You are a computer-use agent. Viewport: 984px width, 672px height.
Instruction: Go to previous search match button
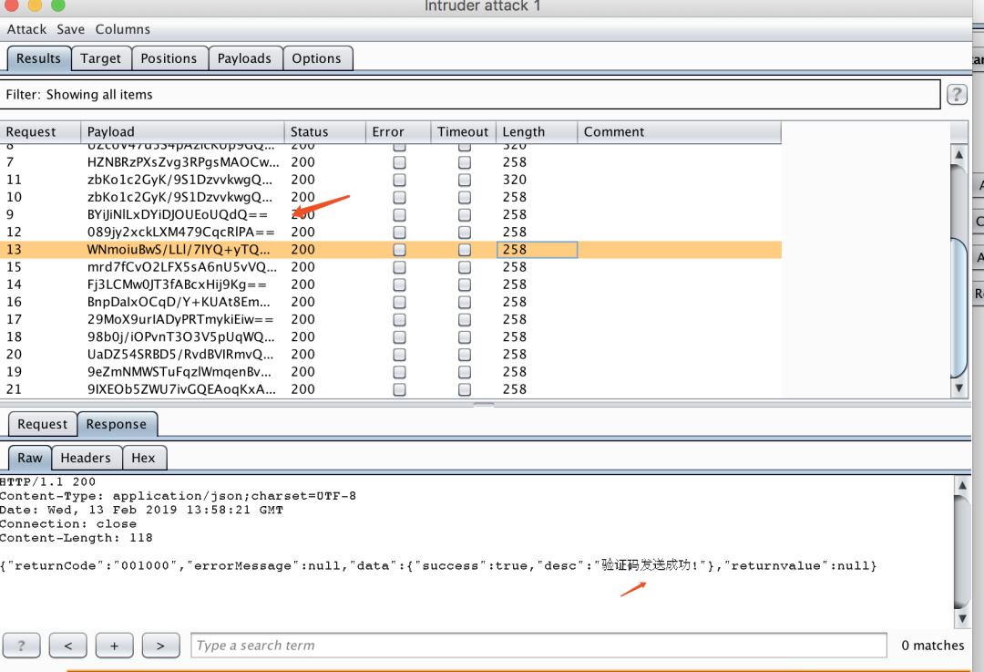point(68,646)
